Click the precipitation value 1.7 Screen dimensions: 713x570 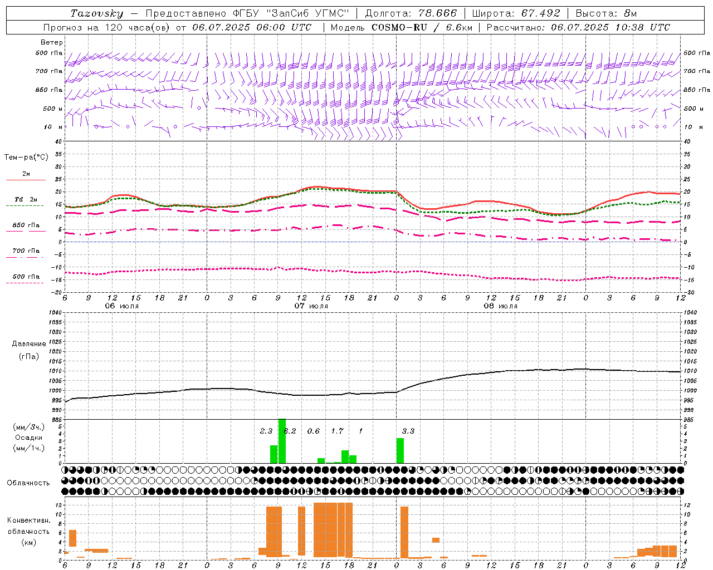337,431
